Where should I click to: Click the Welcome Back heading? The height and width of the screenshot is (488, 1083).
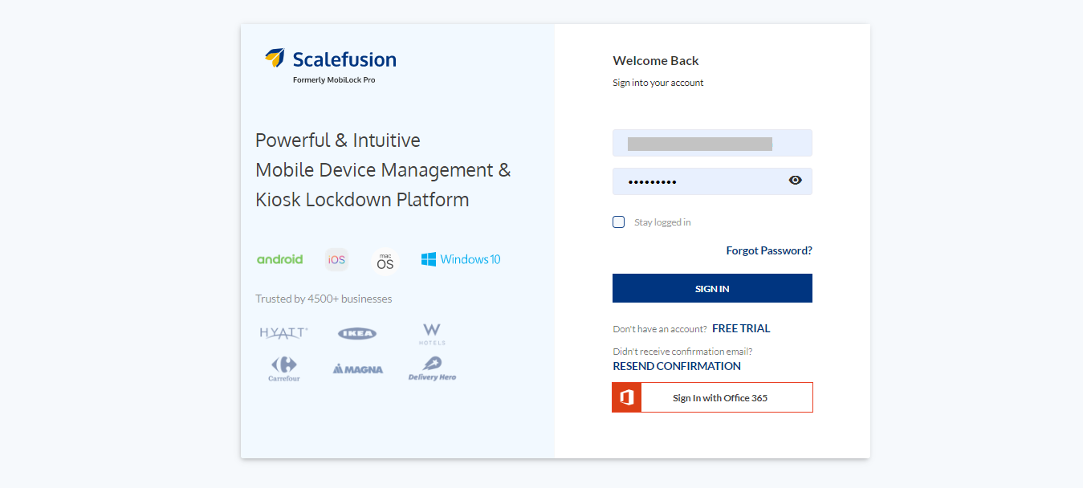point(656,60)
